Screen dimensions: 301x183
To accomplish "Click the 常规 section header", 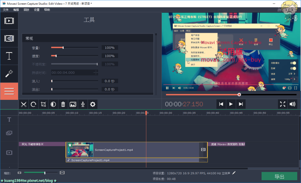I will point(88,39).
